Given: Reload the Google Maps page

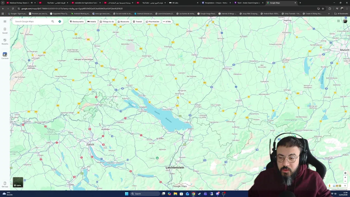Looking at the screenshot, I should (x=13, y=8).
